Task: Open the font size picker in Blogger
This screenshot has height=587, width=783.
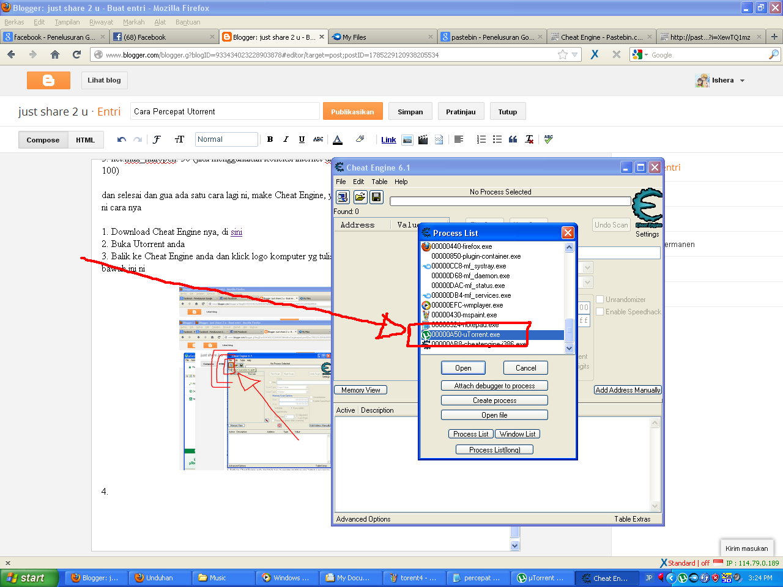Action: click(179, 139)
